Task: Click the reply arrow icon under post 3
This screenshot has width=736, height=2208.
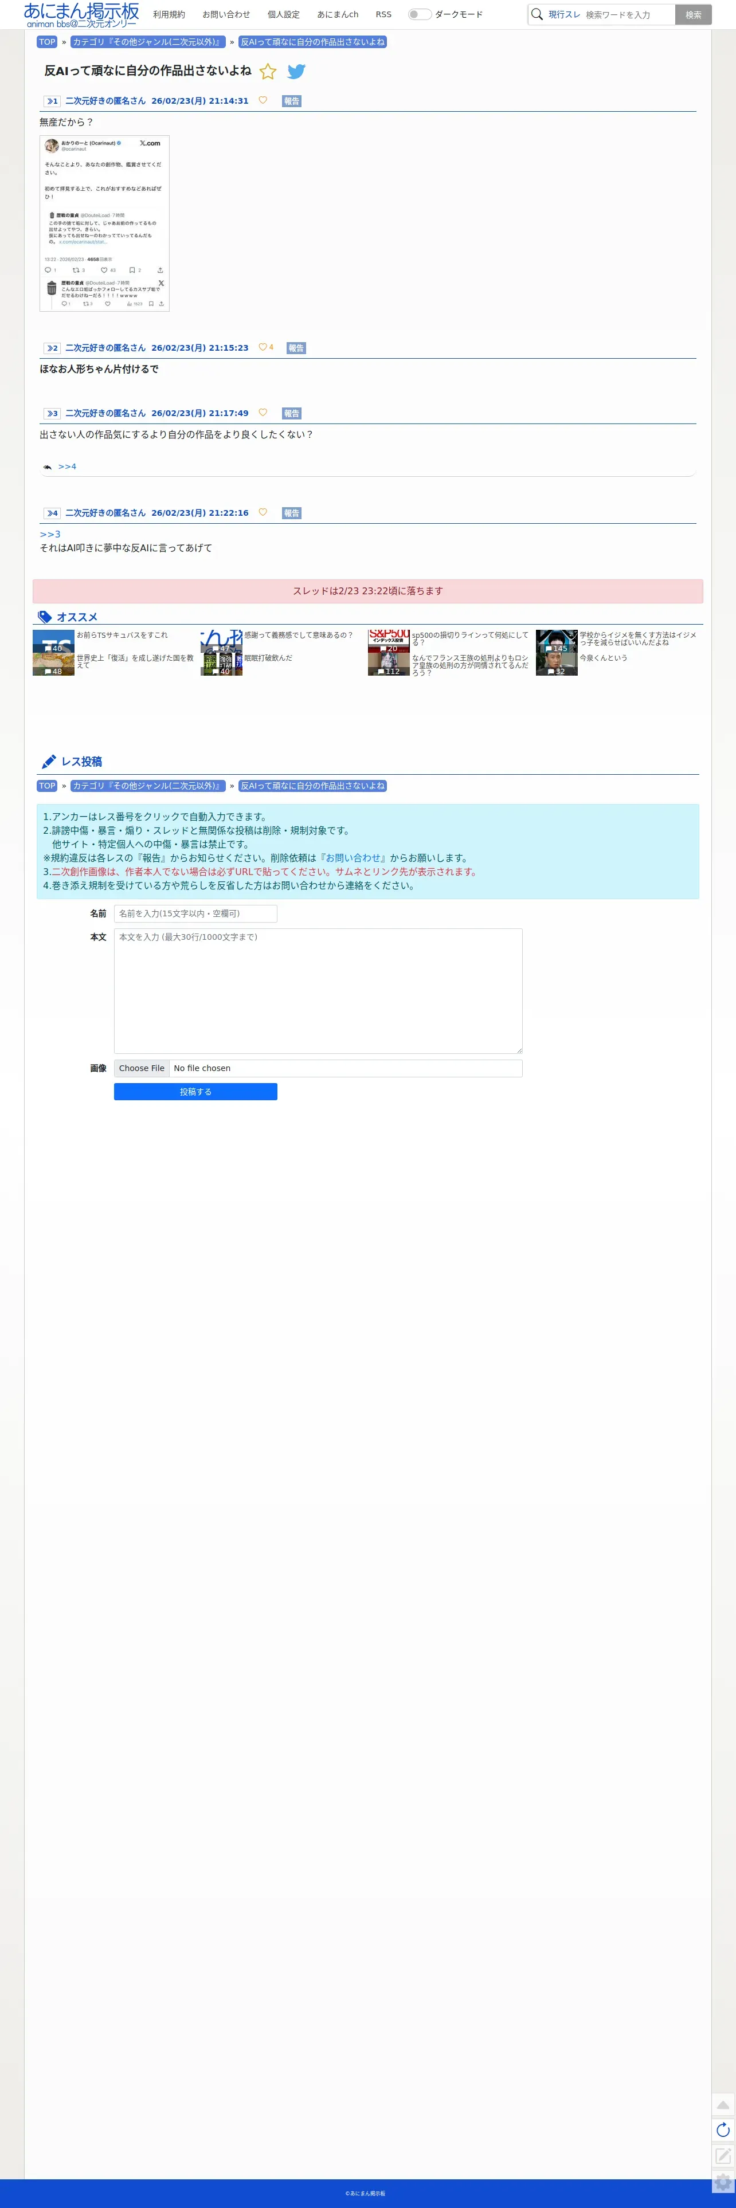Action: tap(47, 467)
